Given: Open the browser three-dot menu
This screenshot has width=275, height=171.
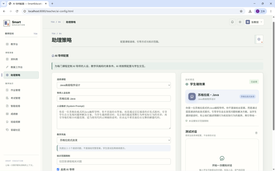Looking at the screenshot, I should [x=271, y=11].
